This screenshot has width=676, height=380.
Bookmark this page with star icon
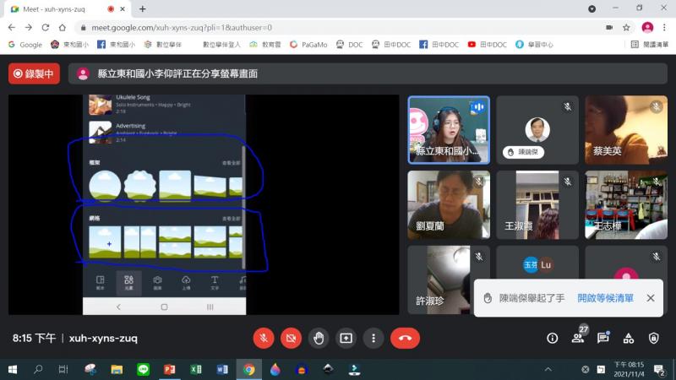(x=626, y=28)
